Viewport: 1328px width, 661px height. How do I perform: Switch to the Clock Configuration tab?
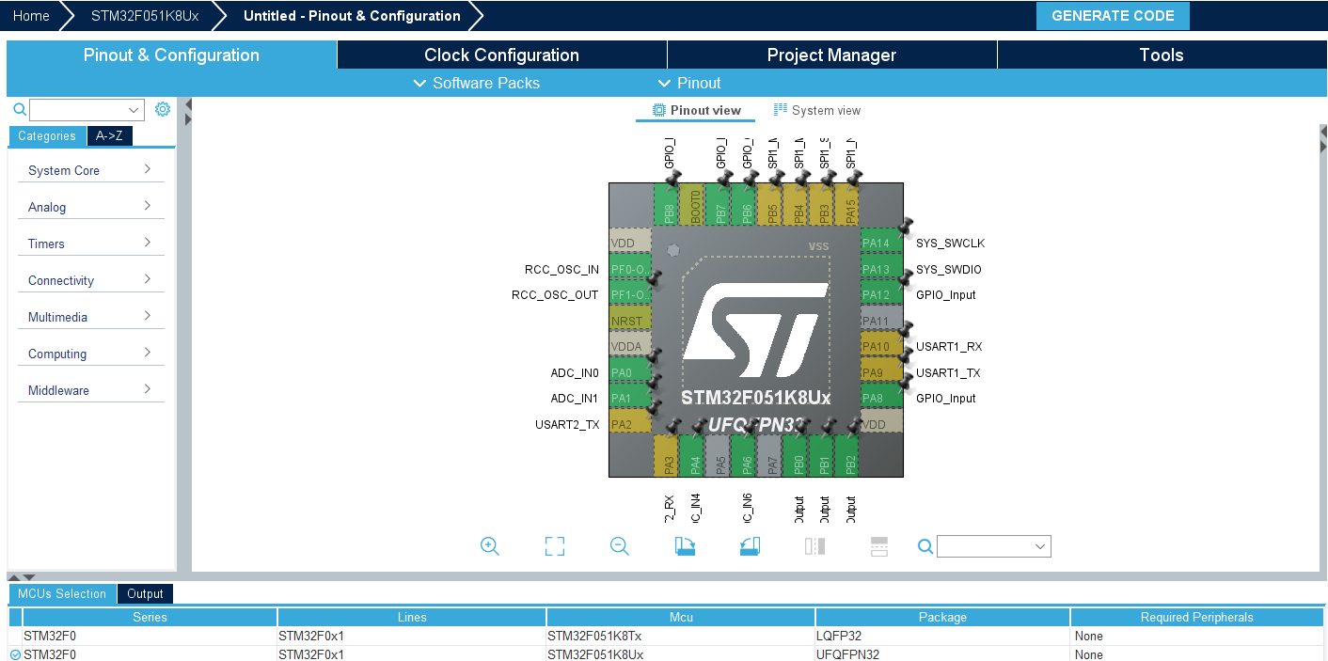pyautogui.click(x=501, y=55)
